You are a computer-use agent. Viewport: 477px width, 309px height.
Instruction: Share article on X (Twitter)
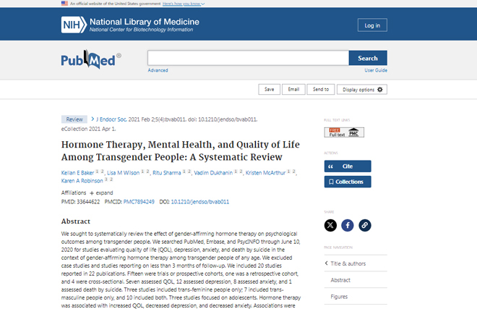click(330, 226)
